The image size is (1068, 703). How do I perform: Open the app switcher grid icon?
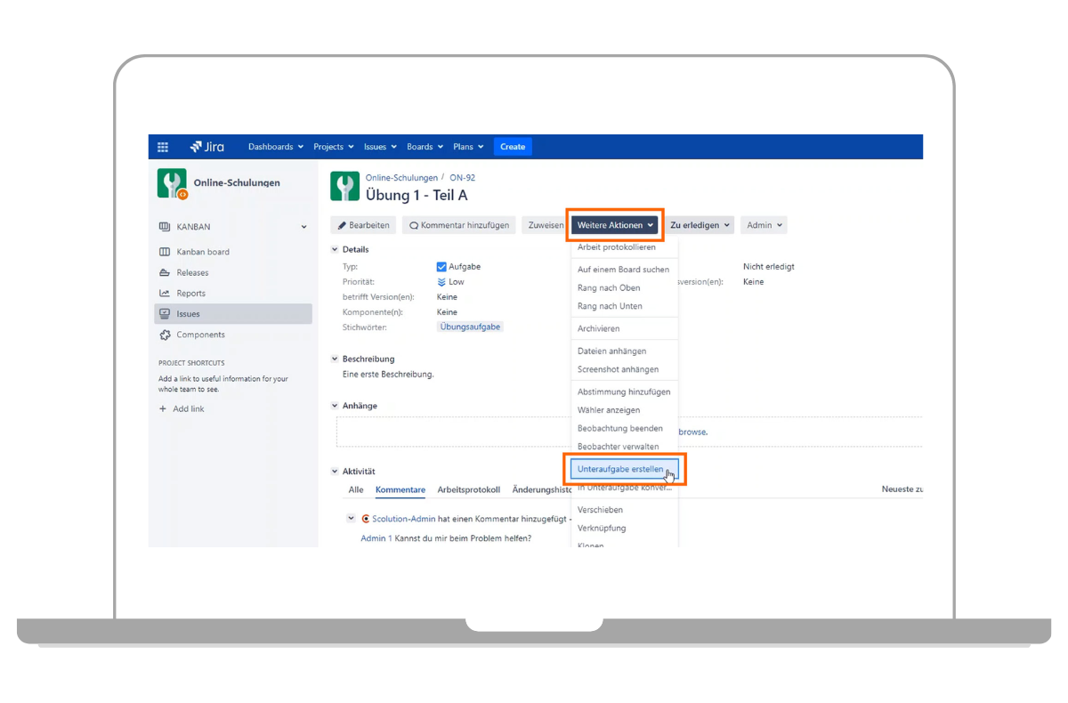tap(163, 147)
